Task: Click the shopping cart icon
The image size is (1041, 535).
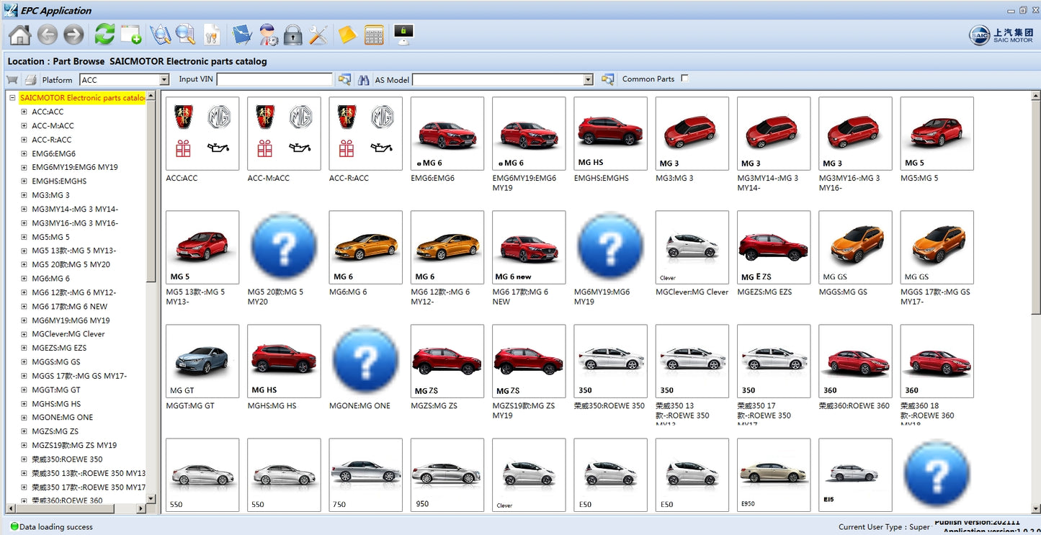Action: pyautogui.click(x=12, y=80)
